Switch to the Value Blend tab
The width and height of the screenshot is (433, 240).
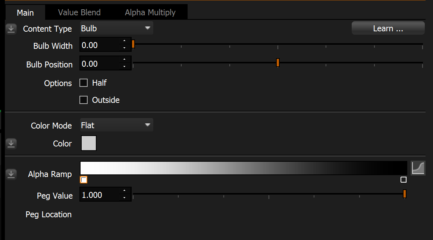pos(79,12)
